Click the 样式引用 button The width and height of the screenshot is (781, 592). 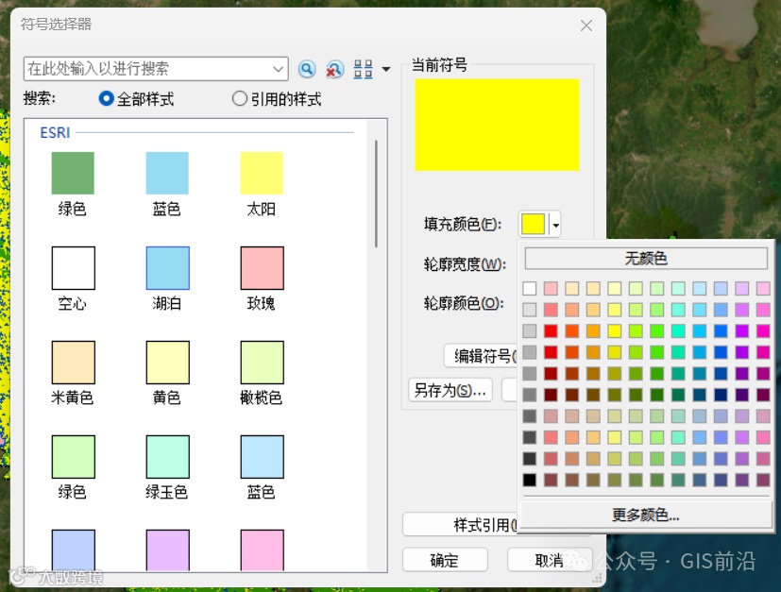coord(461,524)
